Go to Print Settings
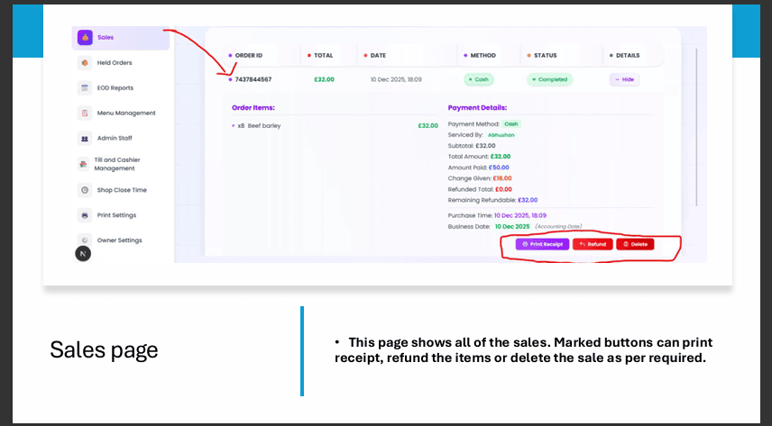Image resolution: width=772 pixels, height=426 pixels. (116, 215)
